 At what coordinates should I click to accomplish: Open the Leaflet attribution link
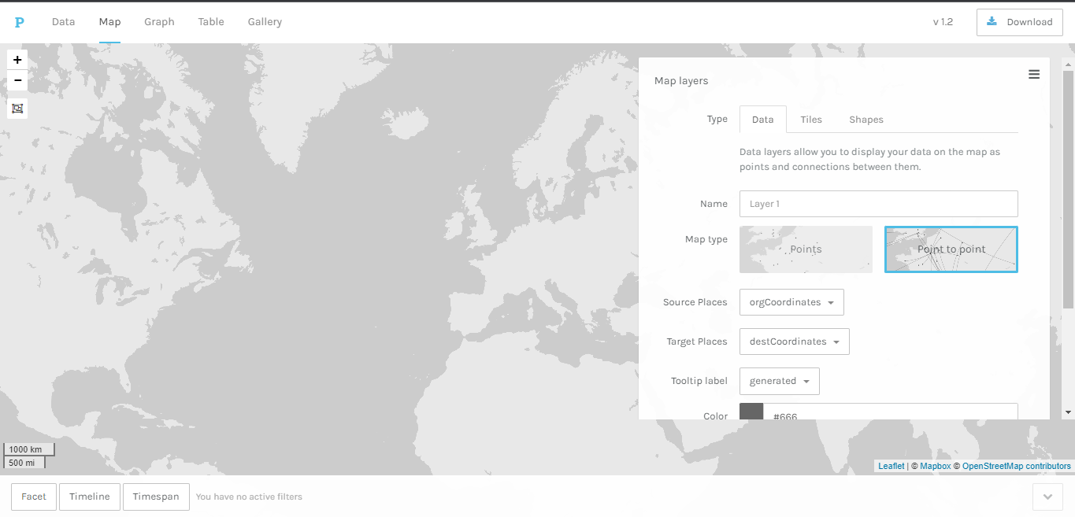click(x=892, y=466)
